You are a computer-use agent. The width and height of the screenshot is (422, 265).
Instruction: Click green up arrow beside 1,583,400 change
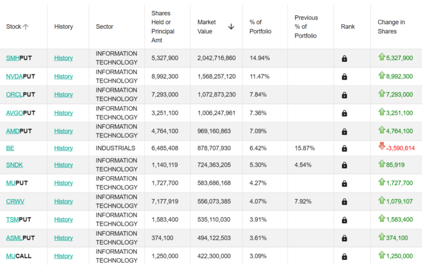[x=381, y=218]
